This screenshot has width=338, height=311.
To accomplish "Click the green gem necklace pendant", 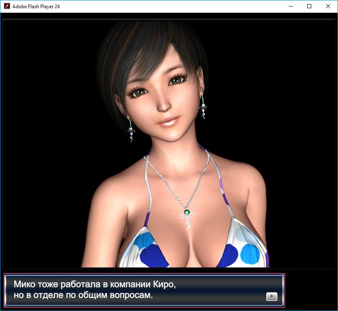I will tap(187, 212).
